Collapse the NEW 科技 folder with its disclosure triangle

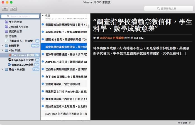click(2, 50)
